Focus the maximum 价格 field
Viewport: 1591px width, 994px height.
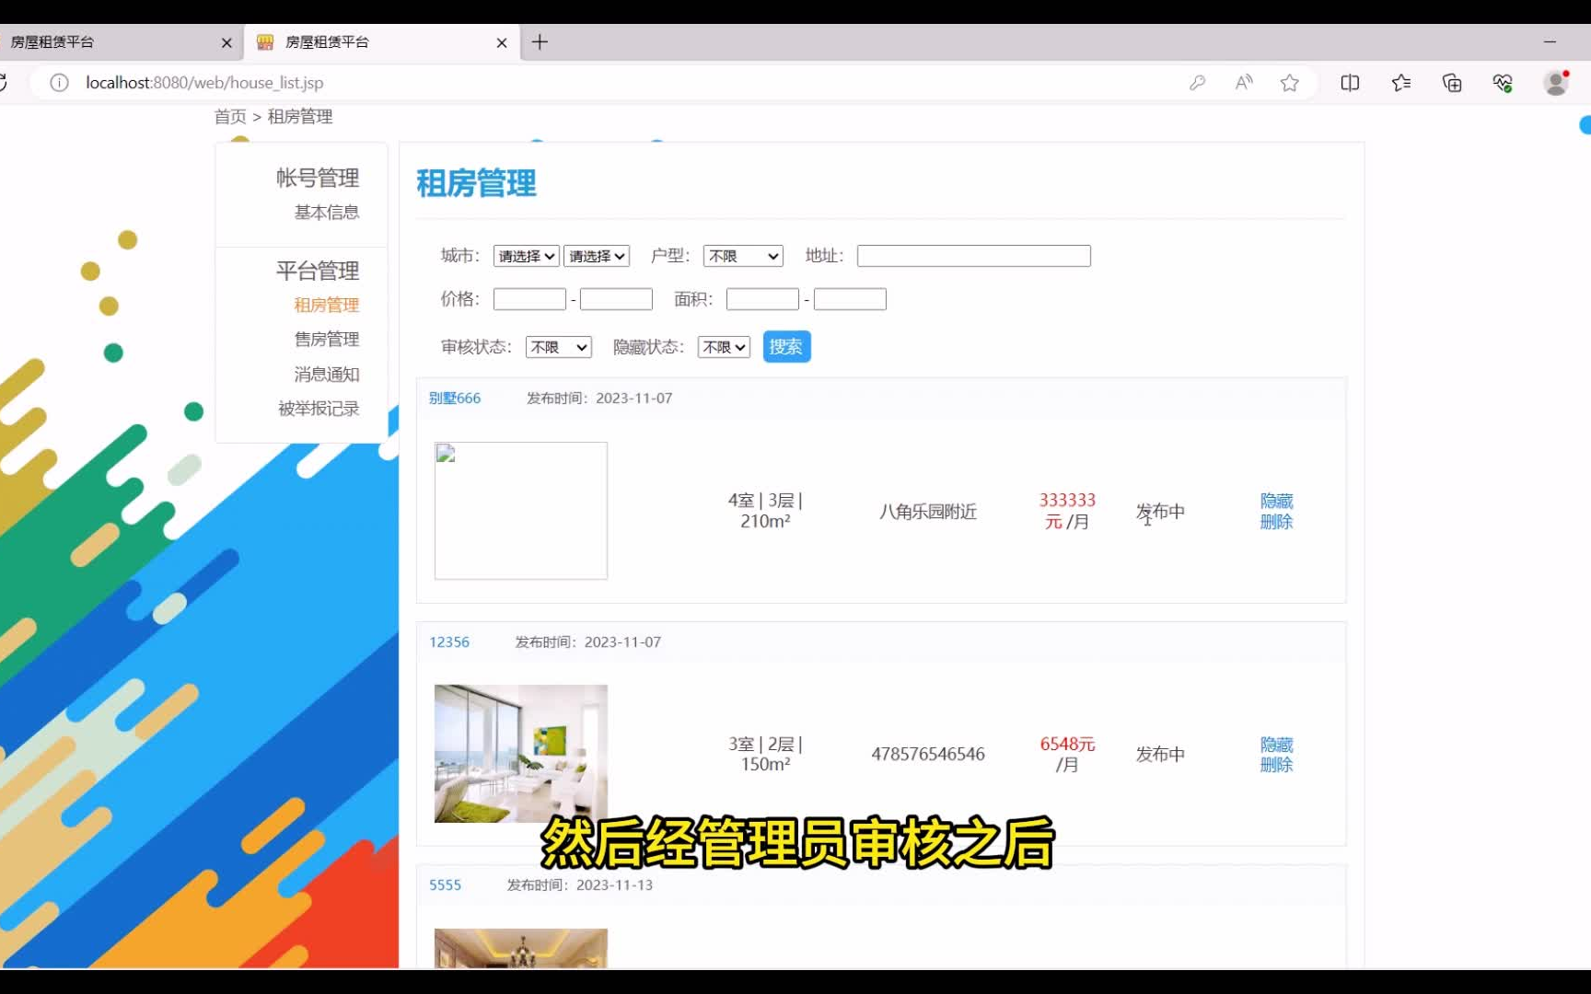pos(616,299)
